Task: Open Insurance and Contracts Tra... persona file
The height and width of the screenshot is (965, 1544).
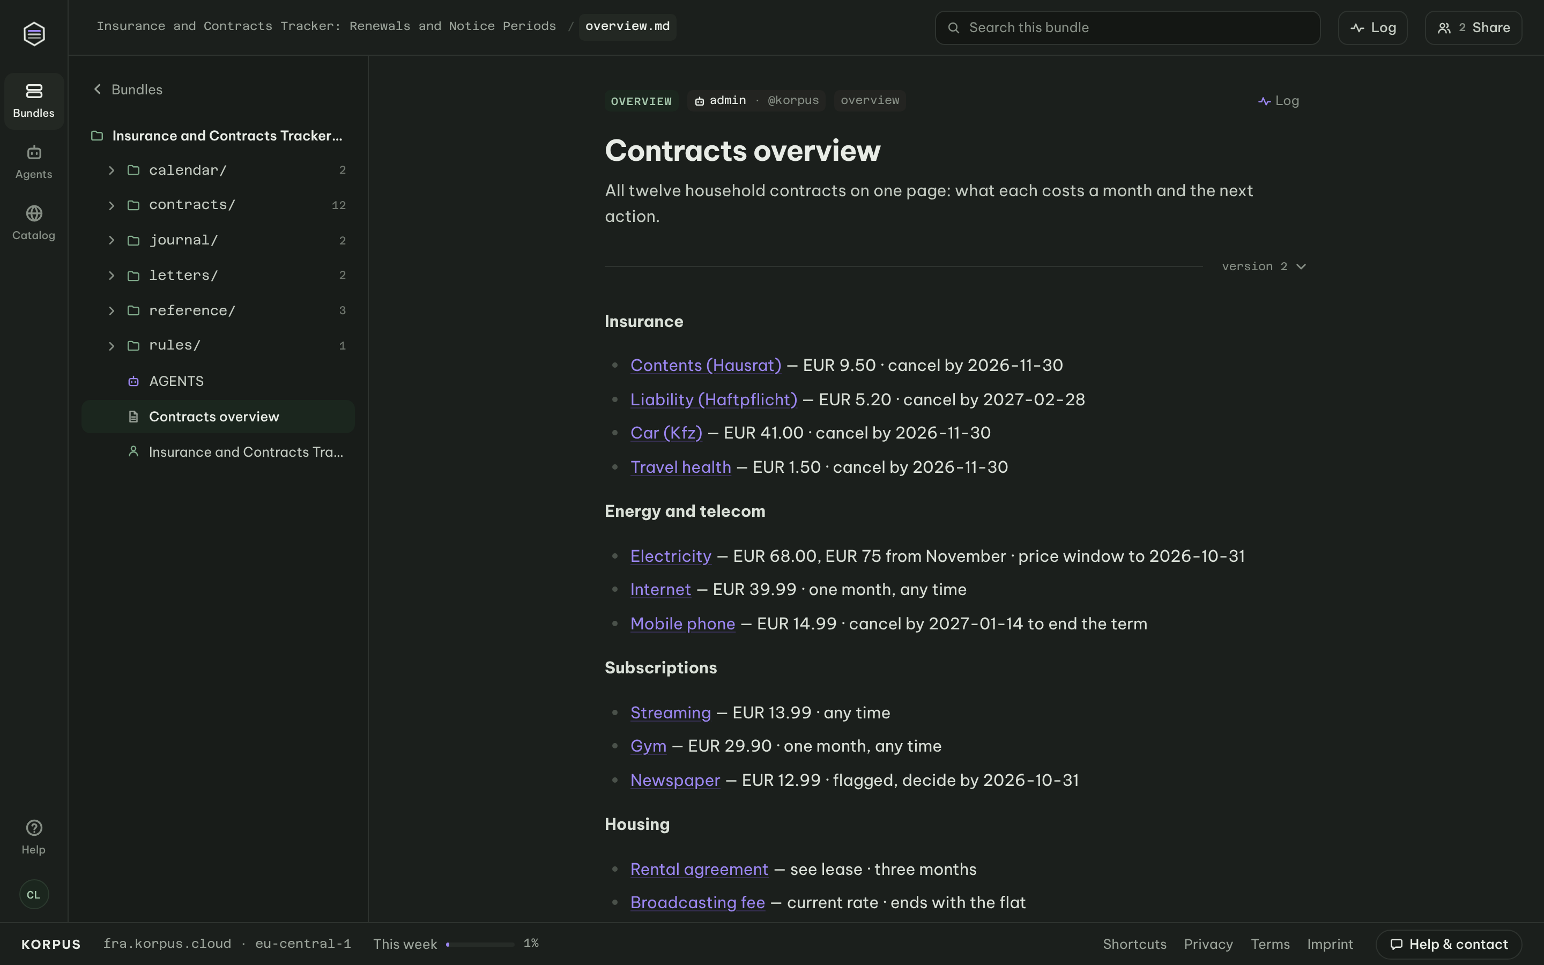Action: coord(218,452)
